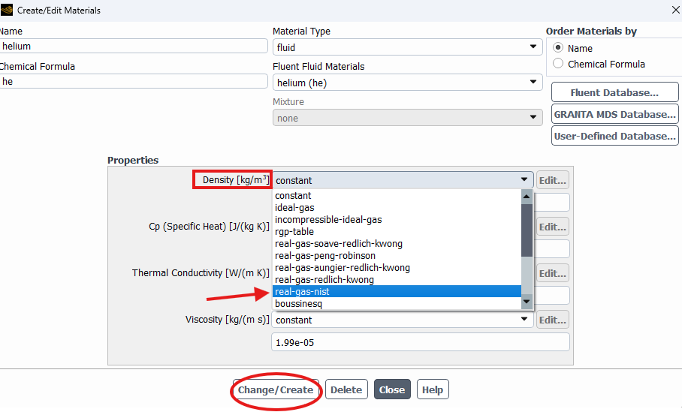Image resolution: width=682 pixels, height=412 pixels.
Task: Open the Mixture none dropdown
Action: (408, 118)
